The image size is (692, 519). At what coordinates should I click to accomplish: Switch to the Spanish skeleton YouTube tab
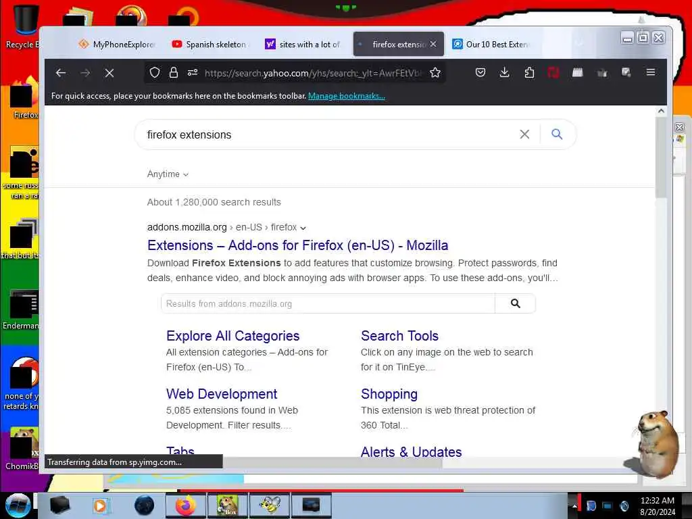[209, 44]
